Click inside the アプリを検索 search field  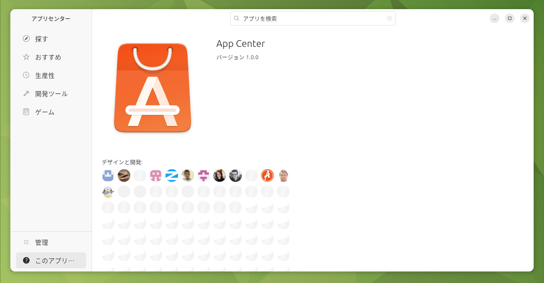point(313,18)
